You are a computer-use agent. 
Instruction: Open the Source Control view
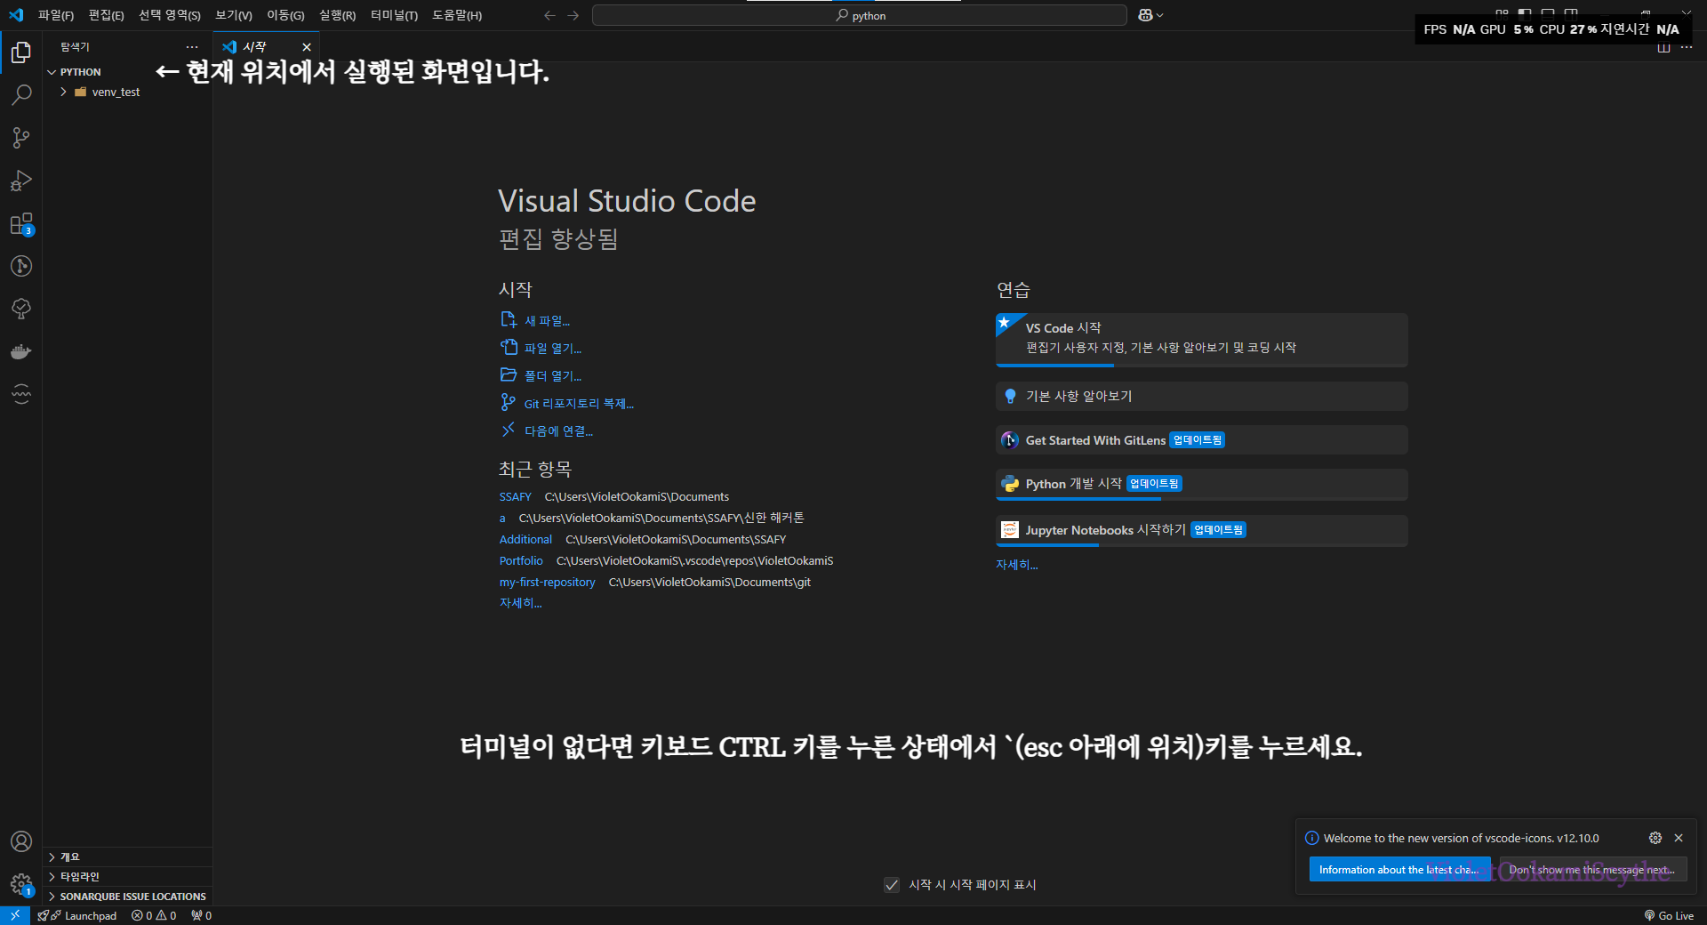21,138
